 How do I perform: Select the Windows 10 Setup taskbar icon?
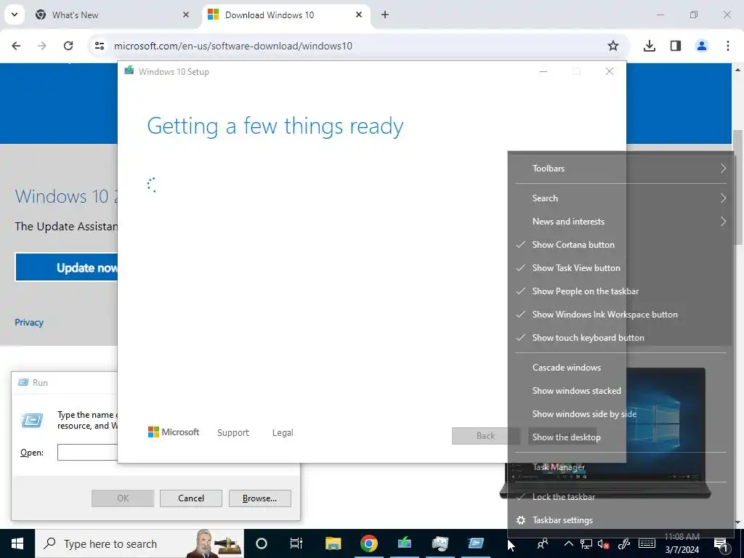click(404, 543)
